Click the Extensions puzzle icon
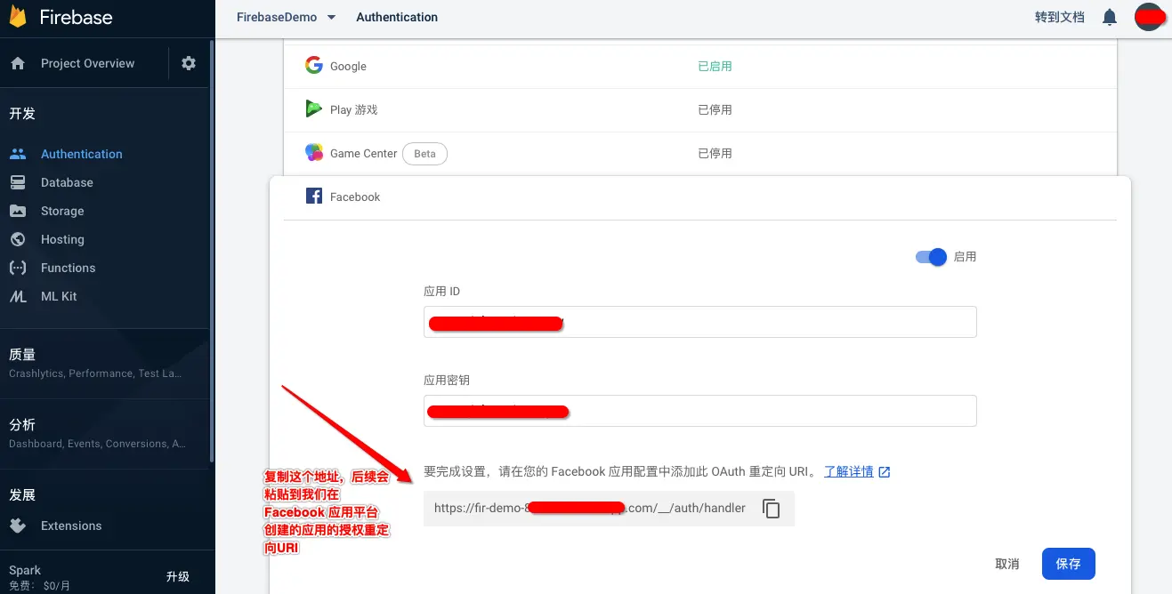Viewport: 1172px width, 594px height. 19,526
